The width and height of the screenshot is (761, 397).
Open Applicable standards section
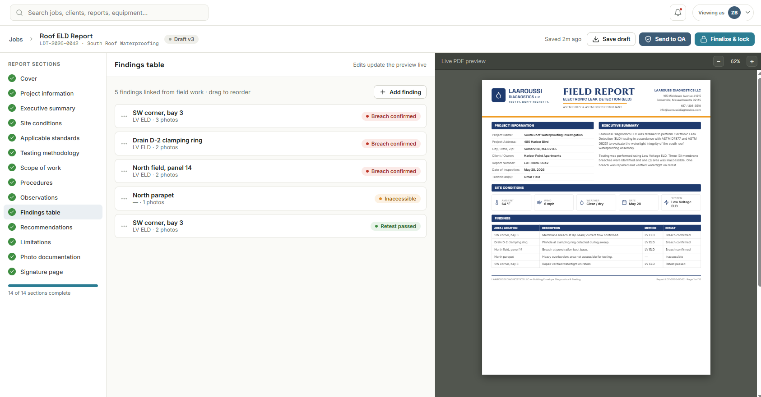53,138
